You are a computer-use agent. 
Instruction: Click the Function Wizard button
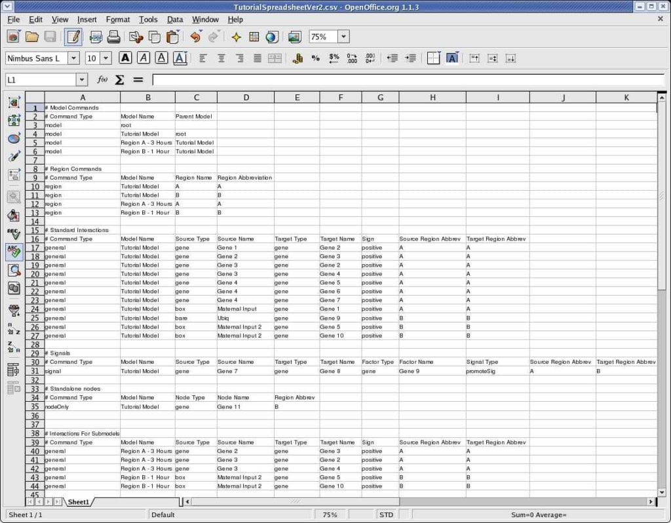click(x=103, y=79)
